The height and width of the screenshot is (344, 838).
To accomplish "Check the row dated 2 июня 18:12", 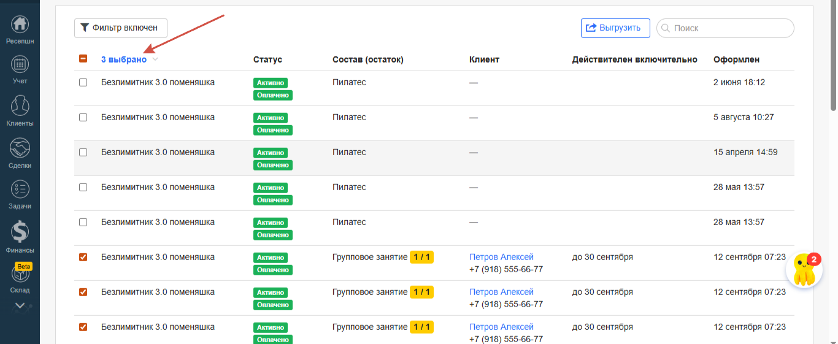I will point(83,82).
